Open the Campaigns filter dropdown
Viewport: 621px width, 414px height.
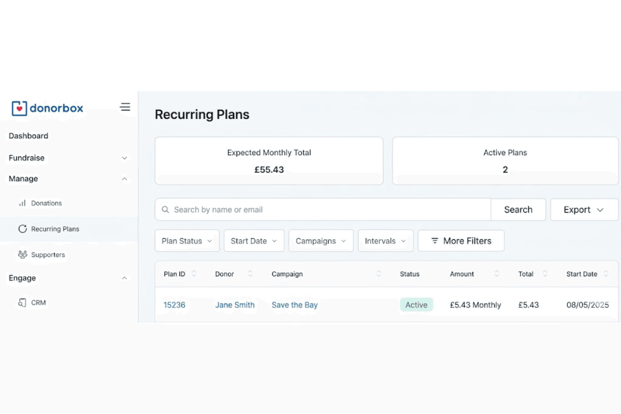(321, 241)
